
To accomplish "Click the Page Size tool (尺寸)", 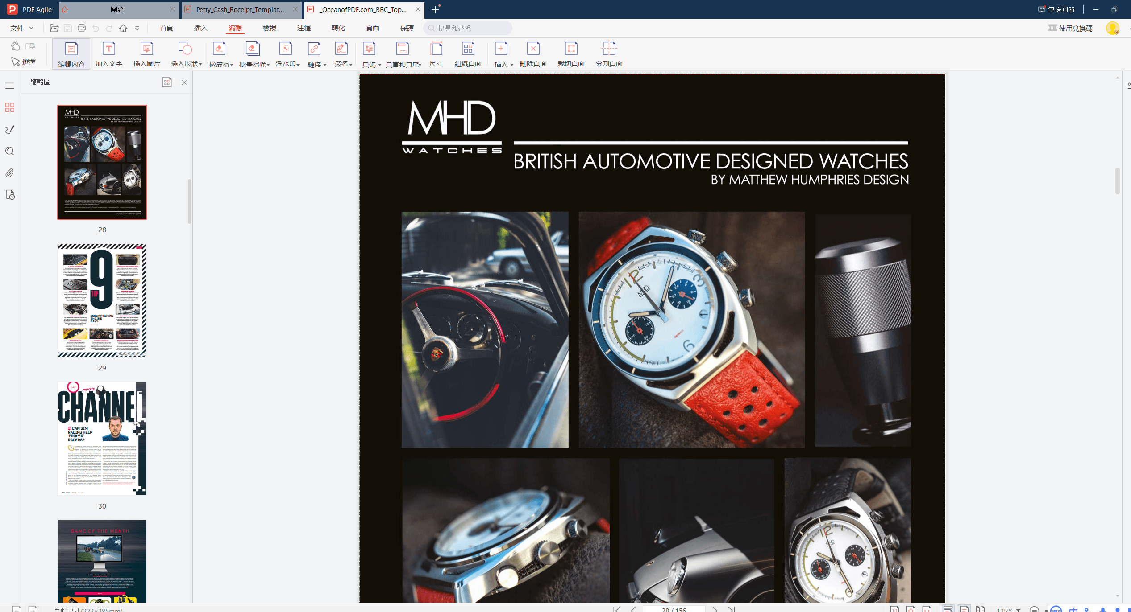I will tap(436, 54).
